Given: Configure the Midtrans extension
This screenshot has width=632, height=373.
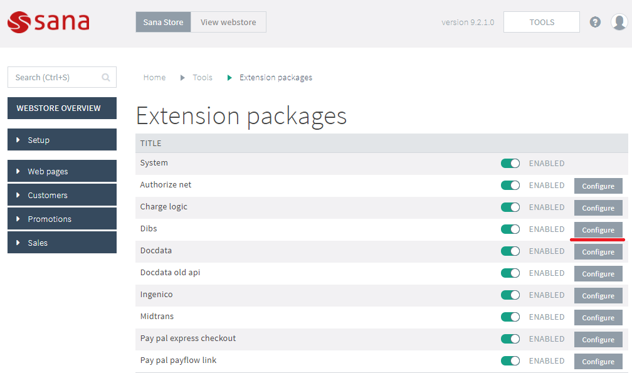Looking at the screenshot, I should 598,318.
